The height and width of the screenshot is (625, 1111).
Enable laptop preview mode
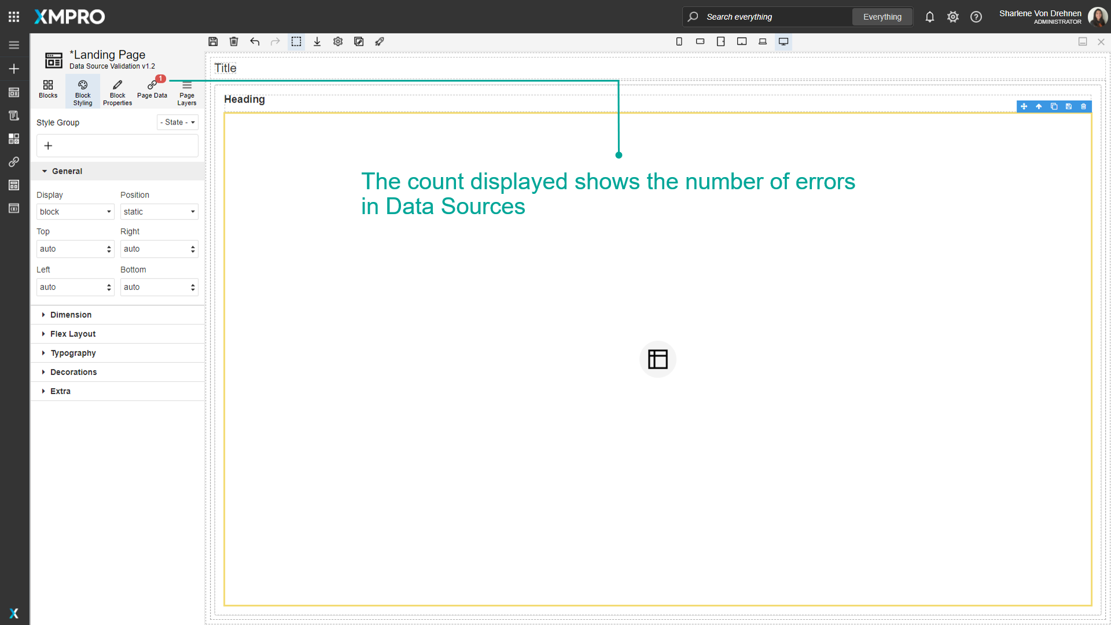(x=763, y=42)
